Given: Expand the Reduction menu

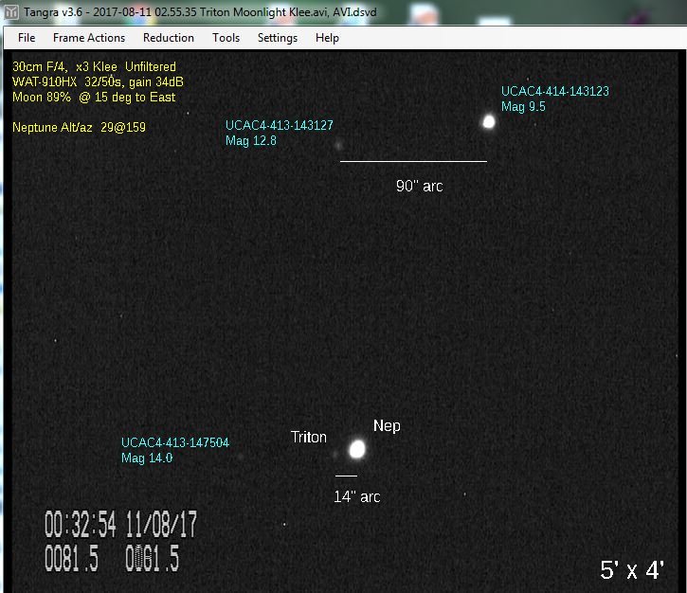Looking at the screenshot, I should (169, 38).
